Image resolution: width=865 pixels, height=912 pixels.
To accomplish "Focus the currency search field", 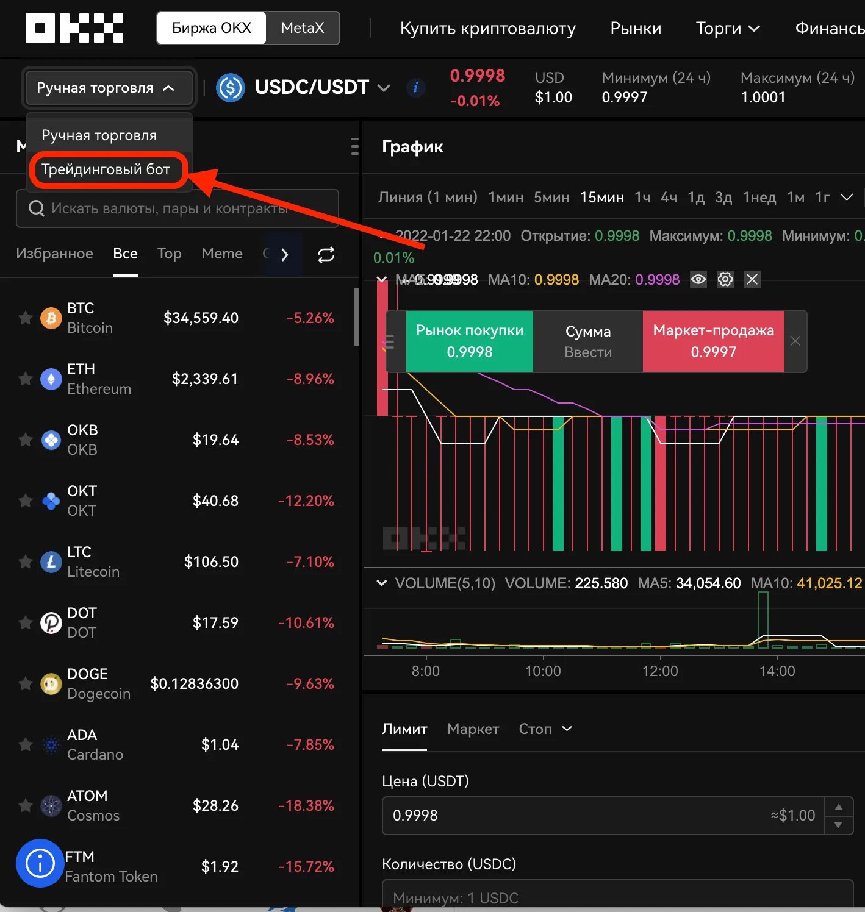I will 177,208.
